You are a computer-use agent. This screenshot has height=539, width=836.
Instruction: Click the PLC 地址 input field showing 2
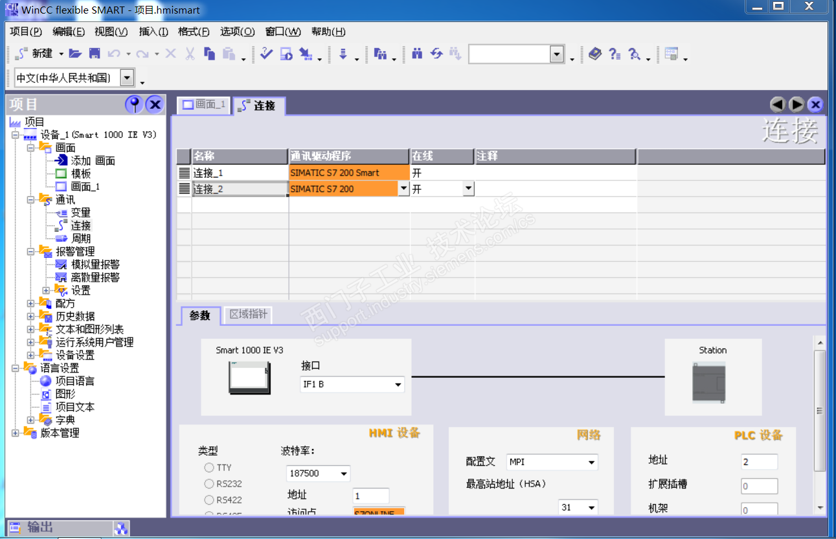point(760,462)
